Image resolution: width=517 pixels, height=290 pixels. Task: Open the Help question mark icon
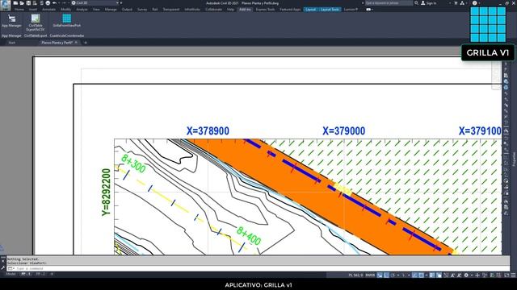[x=474, y=3]
